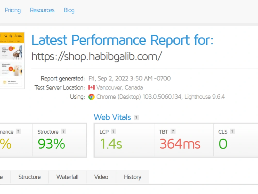Click the 1.4s LCP value

[x=111, y=144]
